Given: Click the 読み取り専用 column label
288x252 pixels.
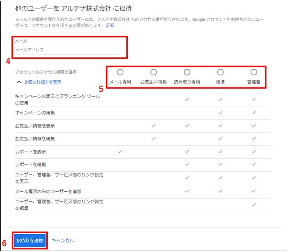Looking at the screenshot, I should tap(187, 82).
